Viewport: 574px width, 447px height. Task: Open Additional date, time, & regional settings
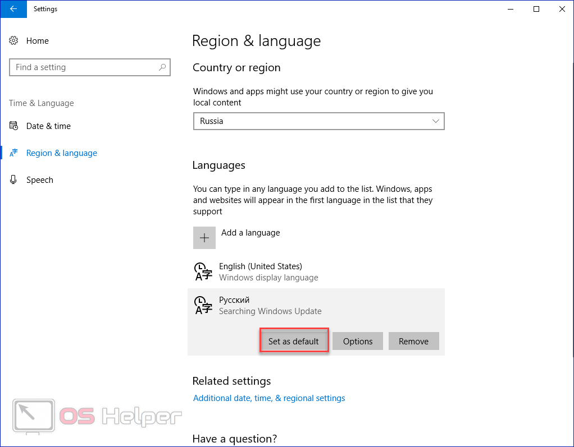pyautogui.click(x=269, y=398)
